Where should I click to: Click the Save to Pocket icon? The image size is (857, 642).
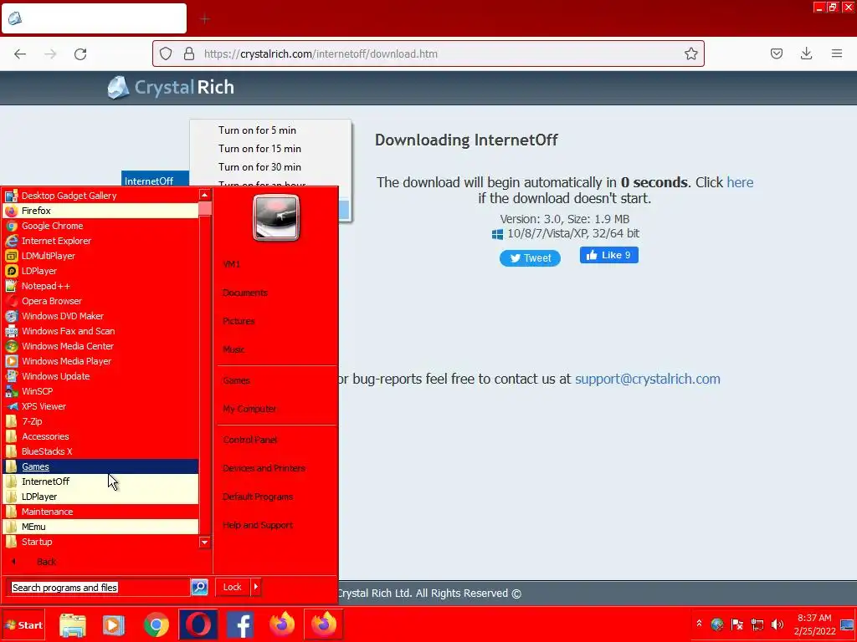click(776, 53)
